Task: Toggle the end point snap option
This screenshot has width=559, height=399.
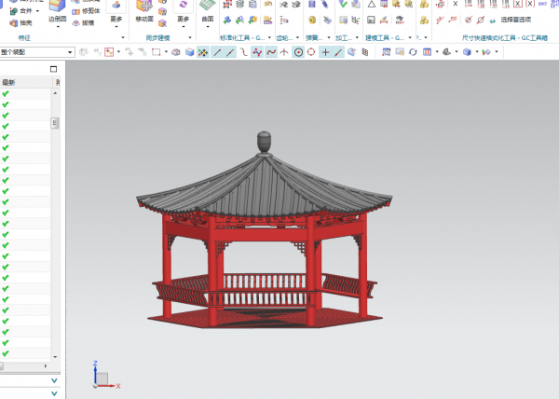Action: click(217, 52)
